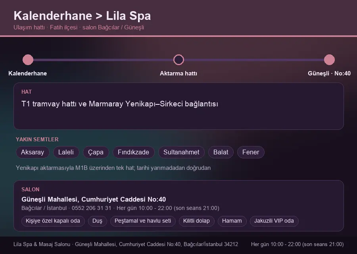This screenshot has width=357, height=254.
Task: Select the Peştamal ve havlu seti tag
Action: pos(143,221)
